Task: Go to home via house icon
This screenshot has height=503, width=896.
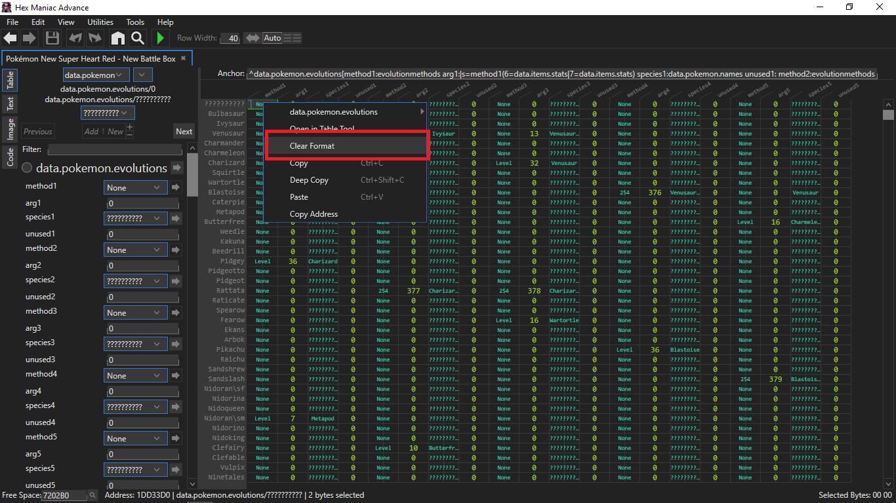Action: pos(117,38)
